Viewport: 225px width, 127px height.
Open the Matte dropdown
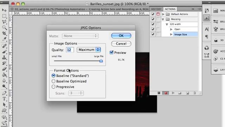(80, 36)
